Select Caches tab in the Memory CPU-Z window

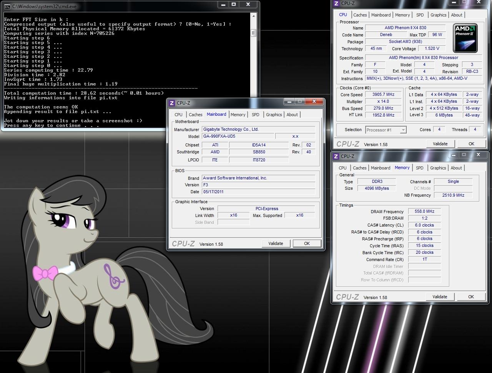coord(360,168)
